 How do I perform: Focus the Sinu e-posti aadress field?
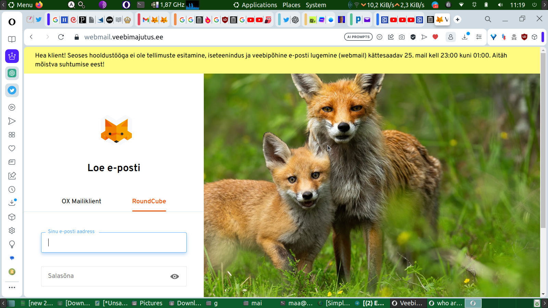pyautogui.click(x=114, y=242)
